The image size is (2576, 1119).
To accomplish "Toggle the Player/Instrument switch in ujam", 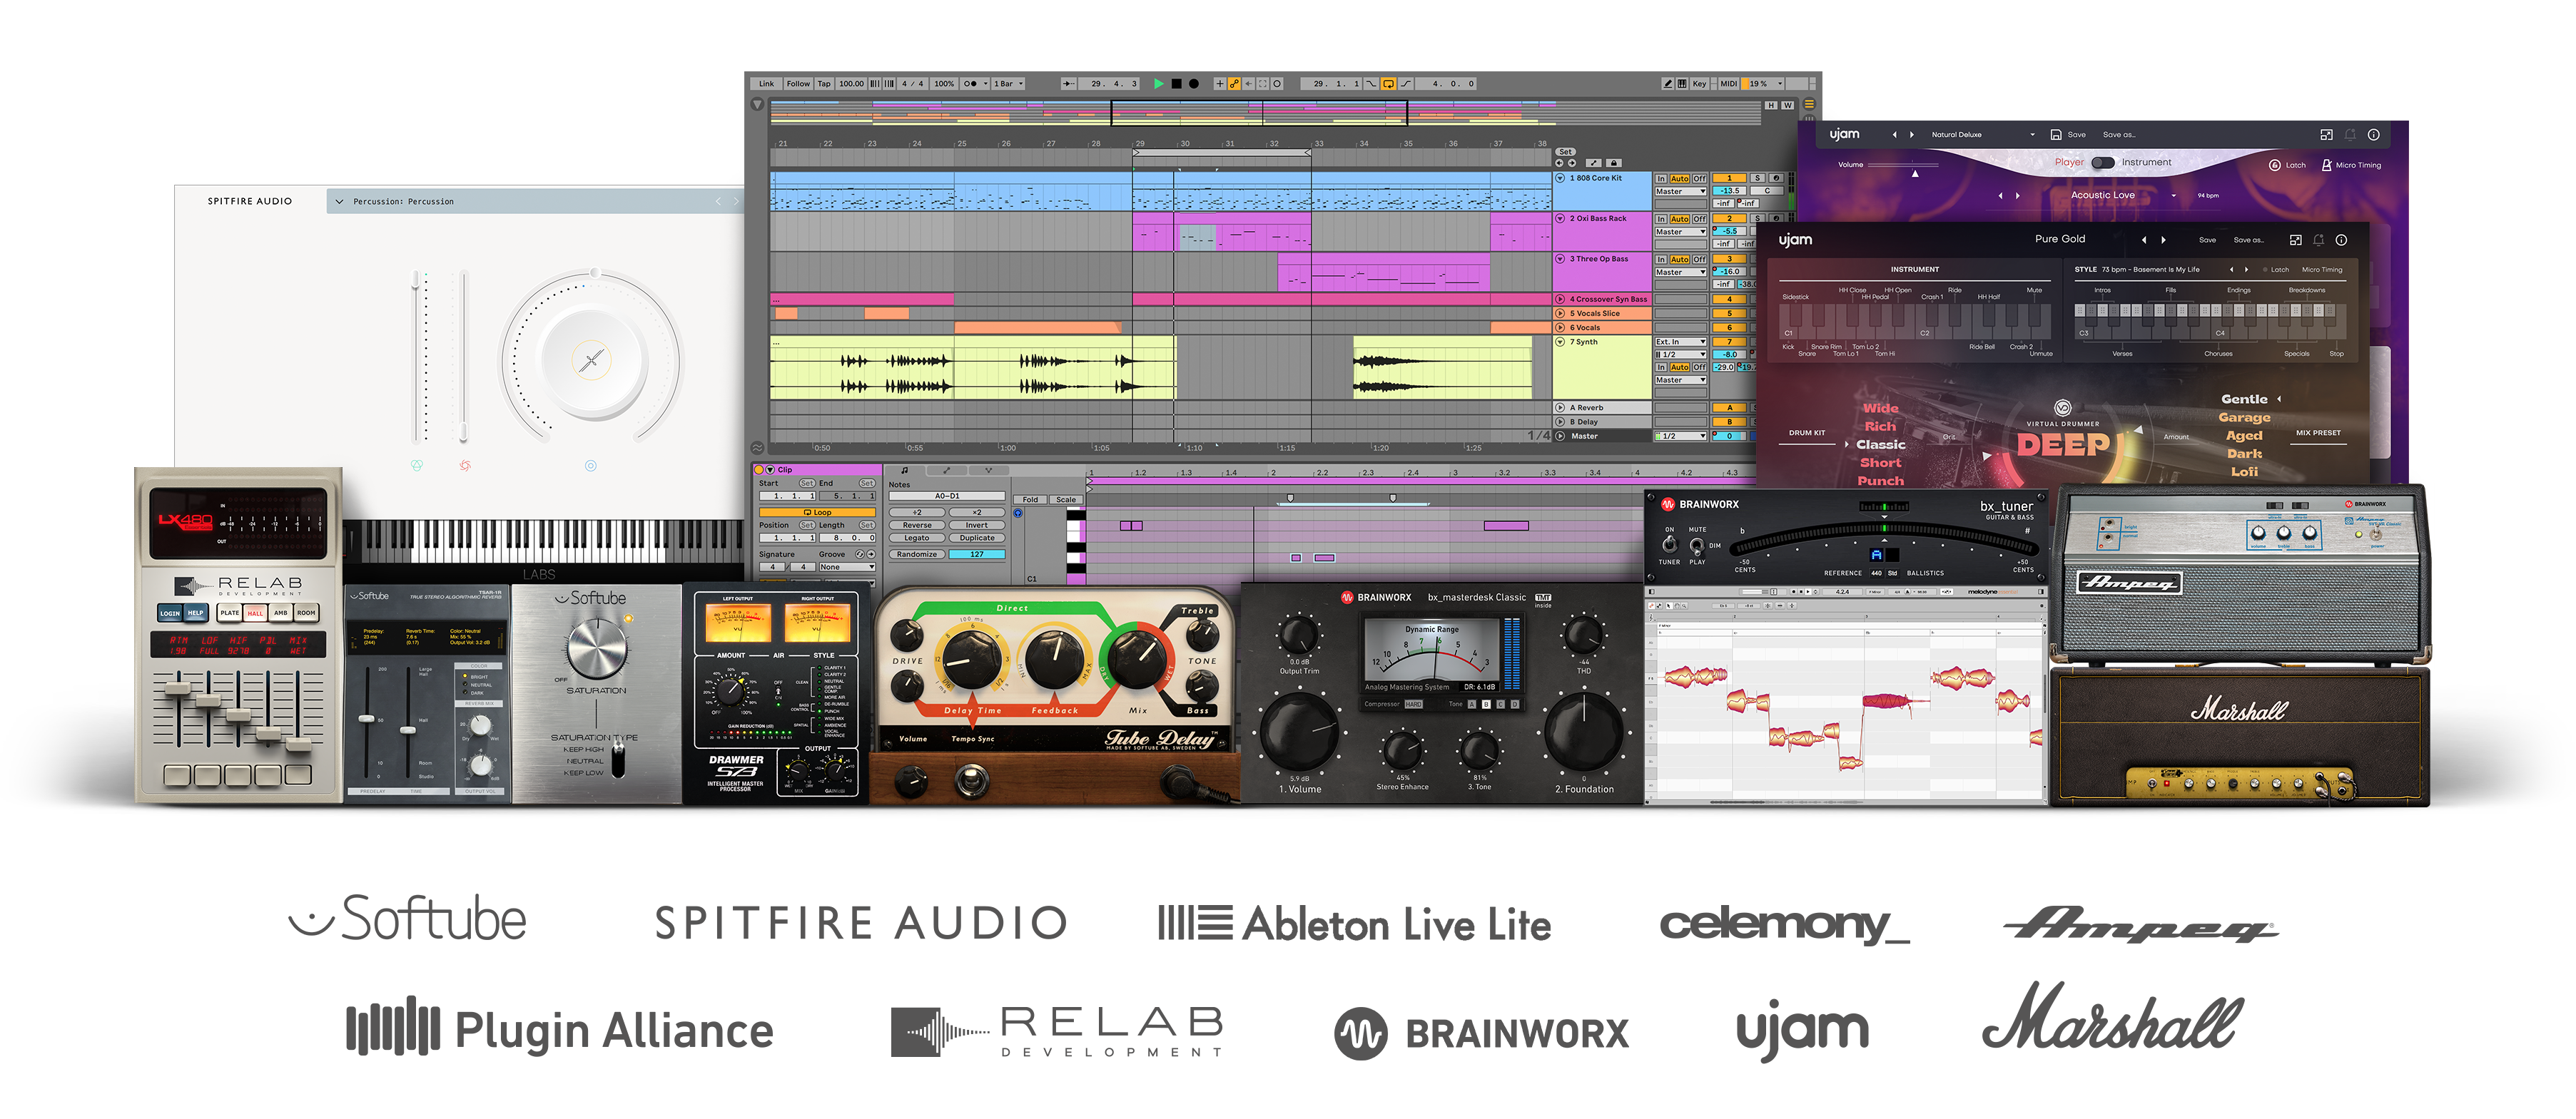I will (2103, 162).
